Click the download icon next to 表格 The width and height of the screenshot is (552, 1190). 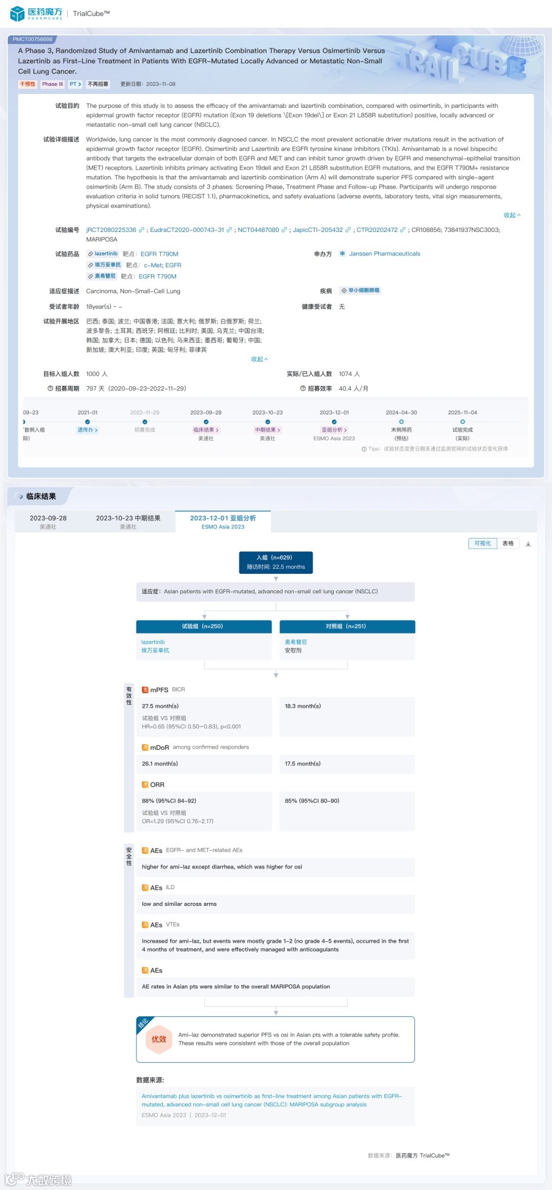528,544
